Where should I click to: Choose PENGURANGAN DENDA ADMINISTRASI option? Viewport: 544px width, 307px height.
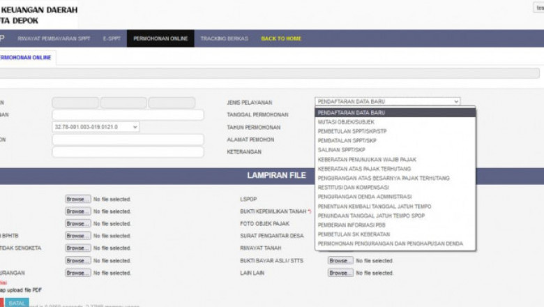pyautogui.click(x=364, y=197)
